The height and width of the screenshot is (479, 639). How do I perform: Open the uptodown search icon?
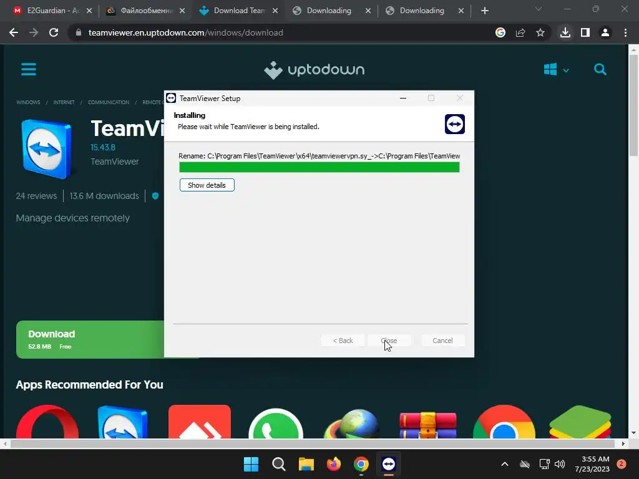[600, 69]
